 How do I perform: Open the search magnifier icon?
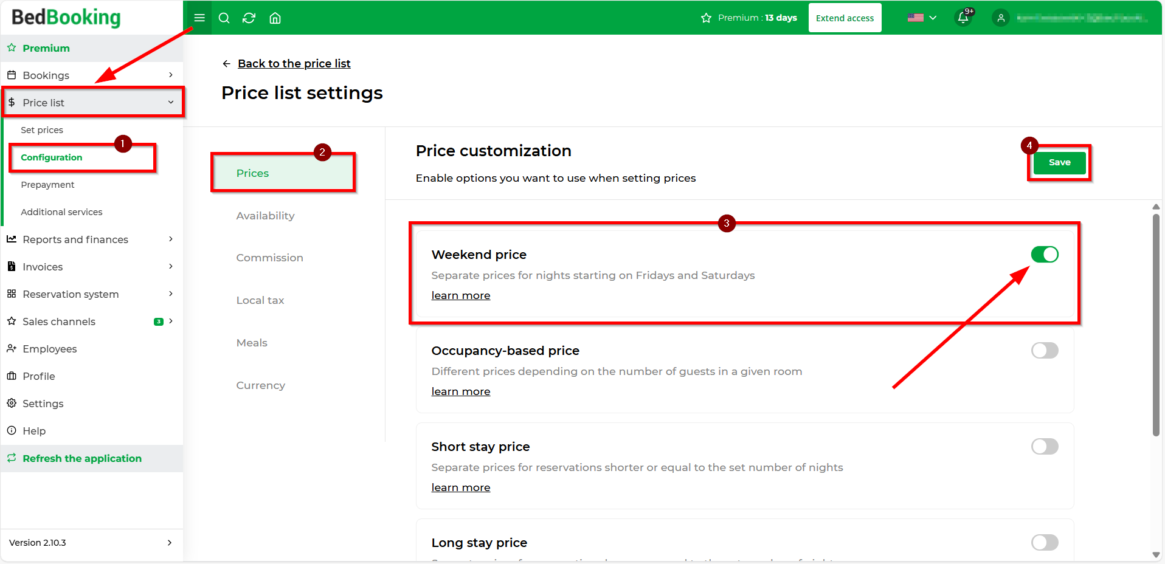(224, 18)
